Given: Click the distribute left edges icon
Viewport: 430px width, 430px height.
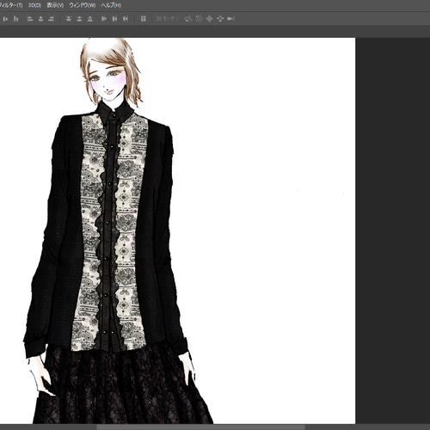Looking at the screenshot, I should coord(104,19).
